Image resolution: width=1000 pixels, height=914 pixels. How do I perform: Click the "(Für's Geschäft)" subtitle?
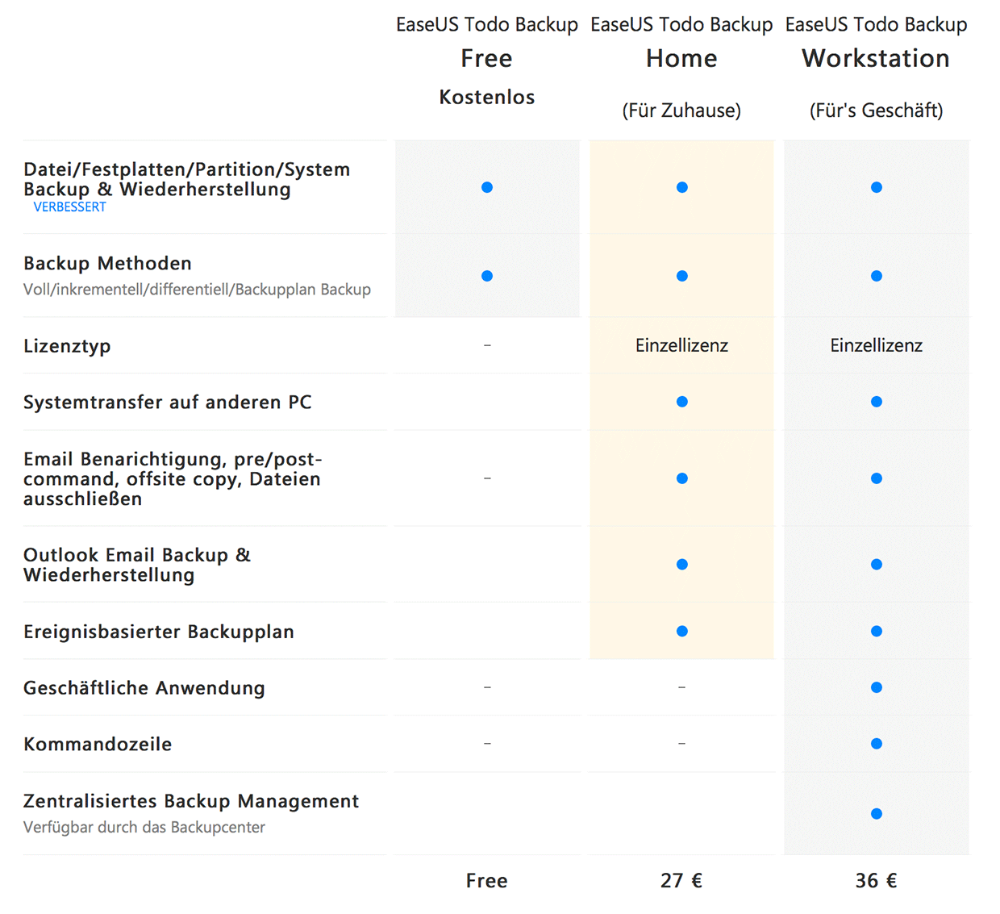coord(877,111)
